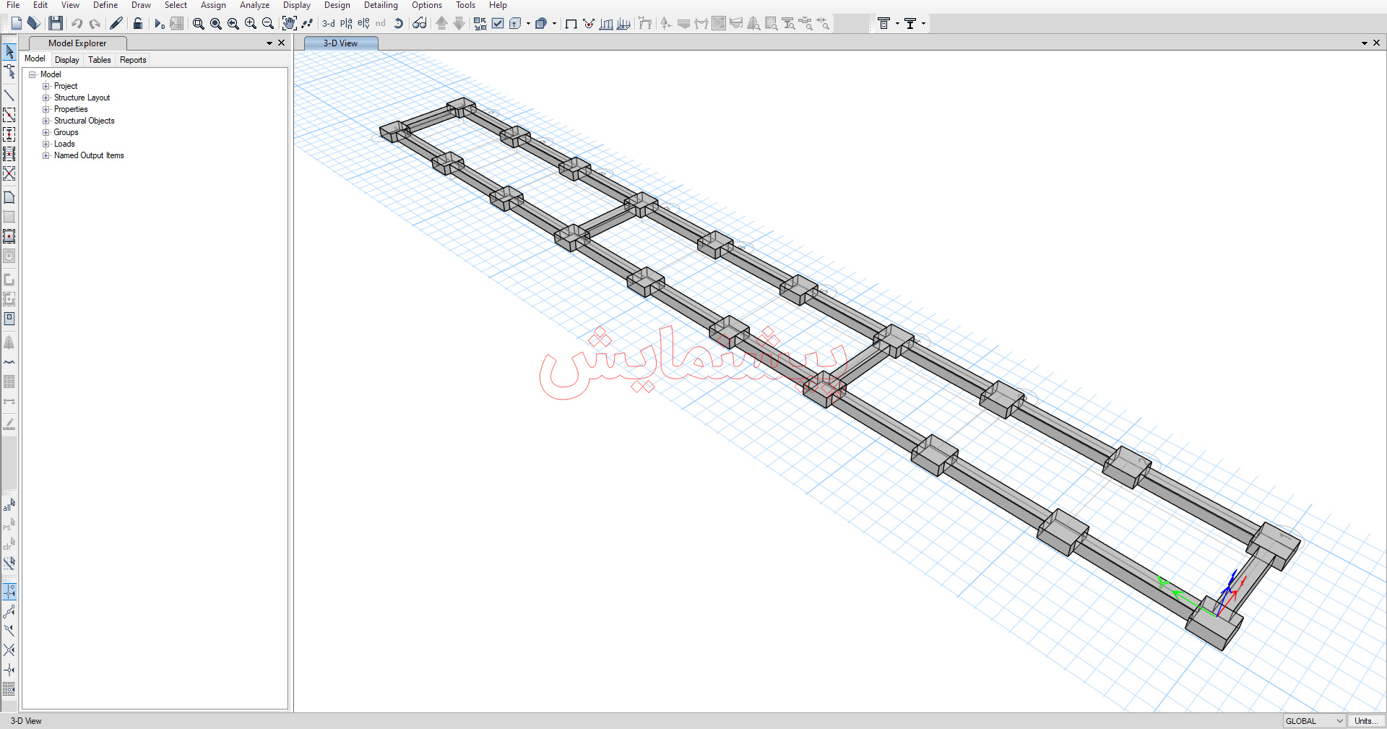The image size is (1387, 729).
Task: Click the pencil refresh/edit icon in toolbar
Action: coord(116,24)
